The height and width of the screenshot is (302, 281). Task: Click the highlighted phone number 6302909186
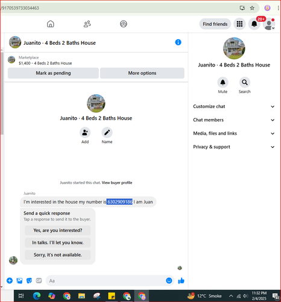tap(119, 202)
